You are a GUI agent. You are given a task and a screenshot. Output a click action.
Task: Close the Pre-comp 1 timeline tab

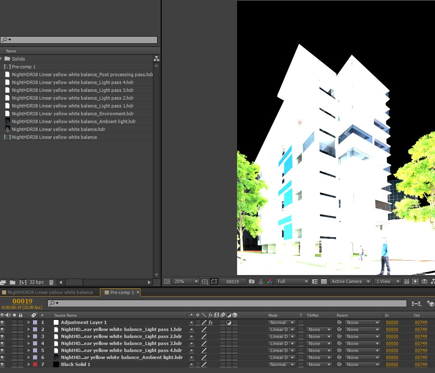138,292
